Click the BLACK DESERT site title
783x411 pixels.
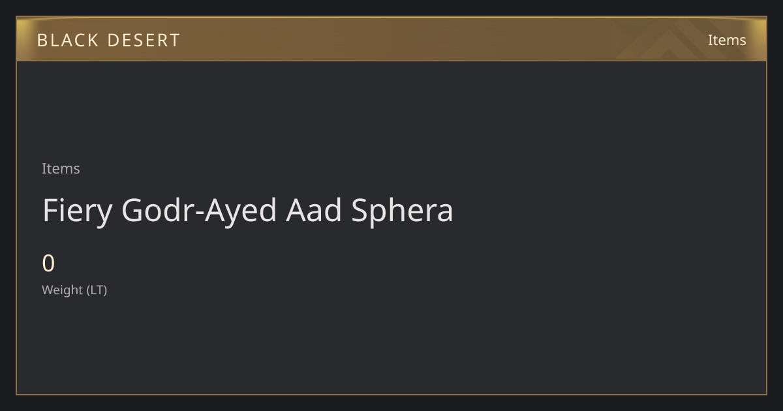coord(108,40)
